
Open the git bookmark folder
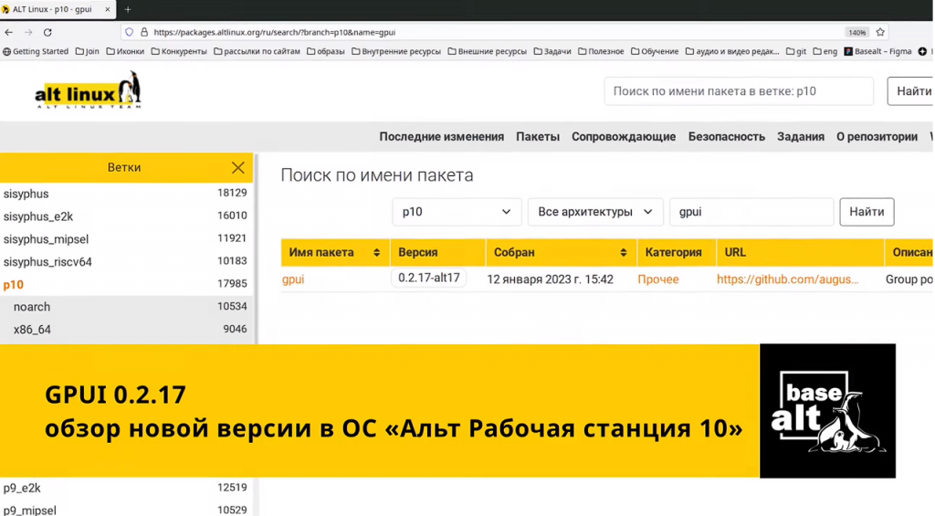pyautogui.click(x=796, y=51)
